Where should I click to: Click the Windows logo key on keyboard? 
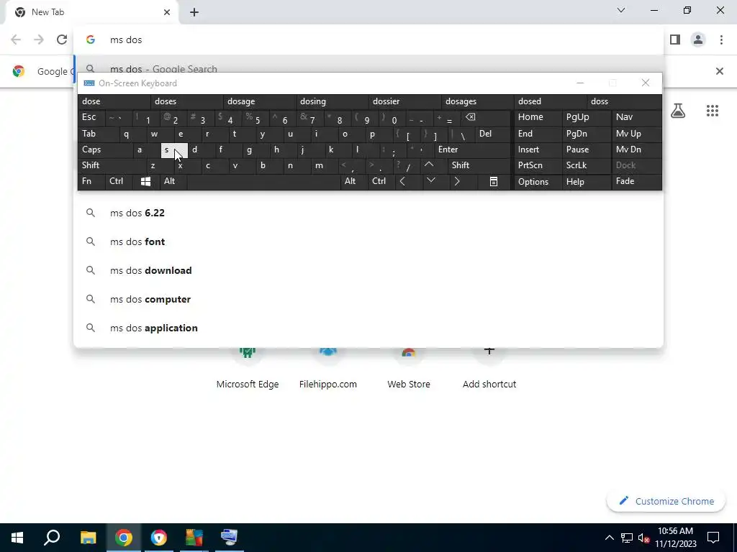(145, 181)
